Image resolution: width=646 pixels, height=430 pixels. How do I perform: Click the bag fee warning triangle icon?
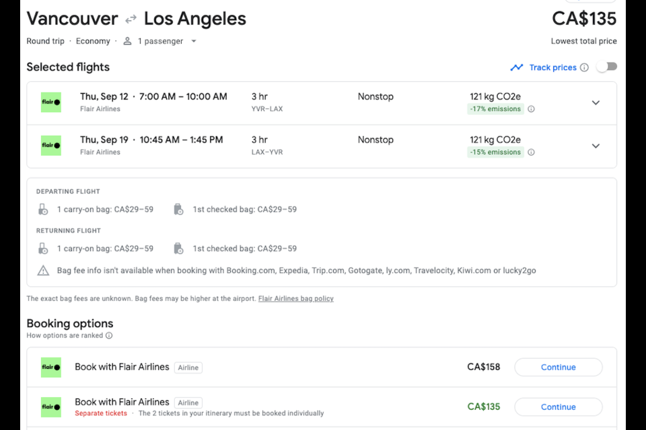pyautogui.click(x=43, y=271)
